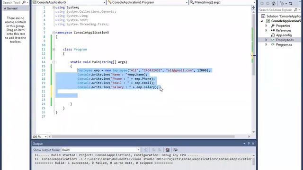The height and width of the screenshot is (170, 303).
Task: Click the Solution Explorer back arrow icon
Action: click(262, 3)
